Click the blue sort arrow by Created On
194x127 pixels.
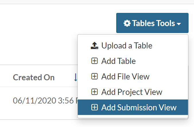point(75,77)
